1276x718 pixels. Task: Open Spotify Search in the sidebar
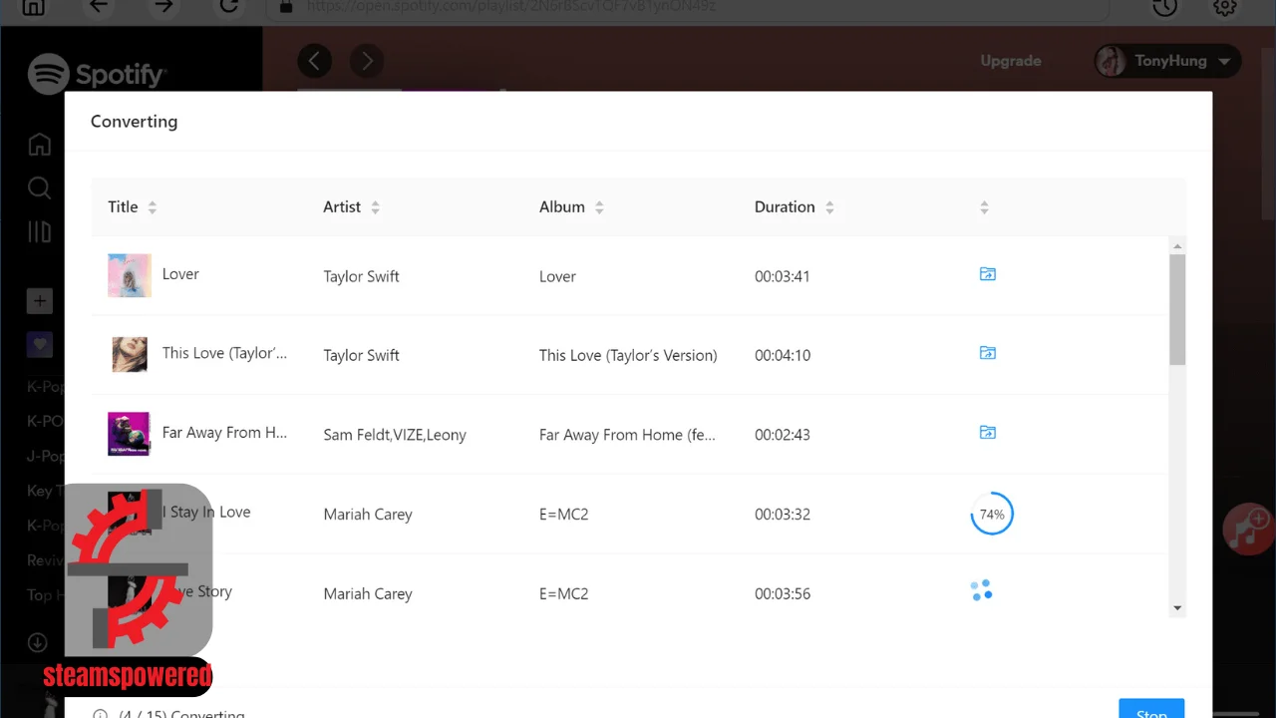tap(39, 188)
